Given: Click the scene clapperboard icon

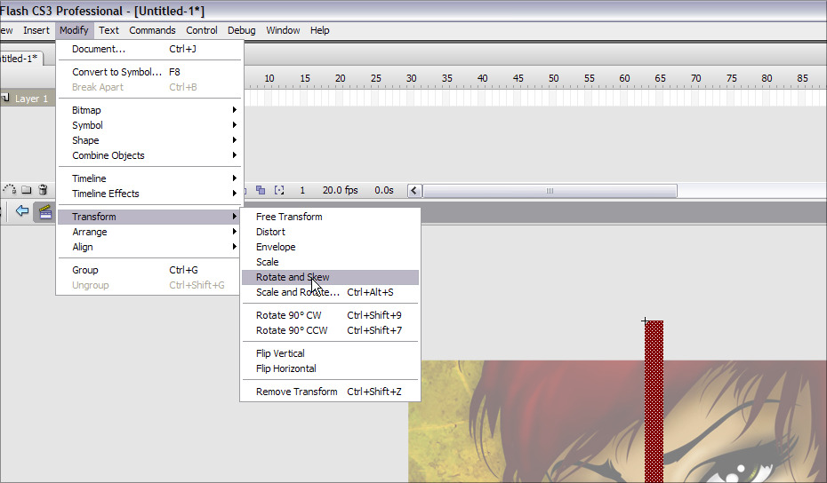Looking at the screenshot, I should pos(44,212).
